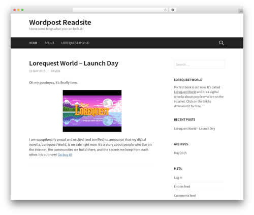Click the Recent Posts widget heading
Image resolution: width=254 pixels, height=215 pixels.
(x=184, y=120)
